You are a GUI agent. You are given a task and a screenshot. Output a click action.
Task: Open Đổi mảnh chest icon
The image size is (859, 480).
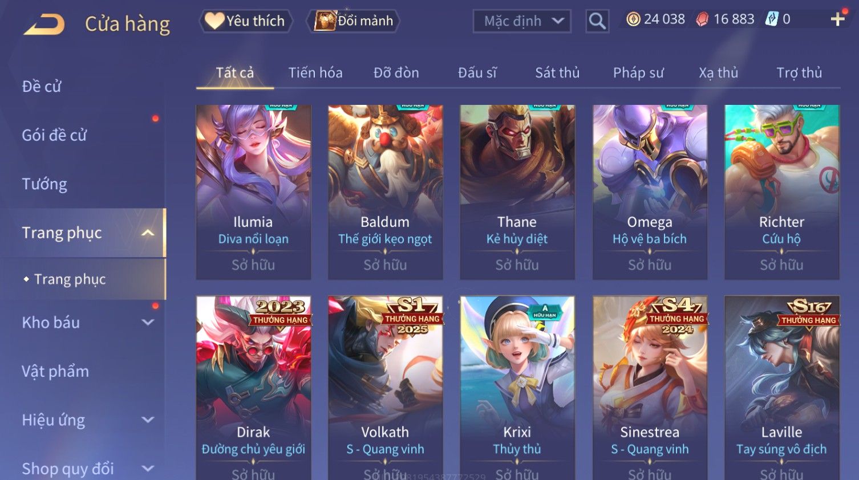[325, 21]
